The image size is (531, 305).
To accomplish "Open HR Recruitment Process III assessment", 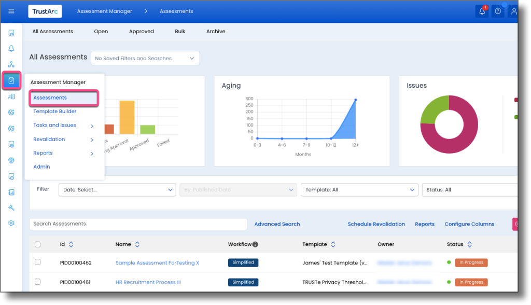I will [148, 282].
